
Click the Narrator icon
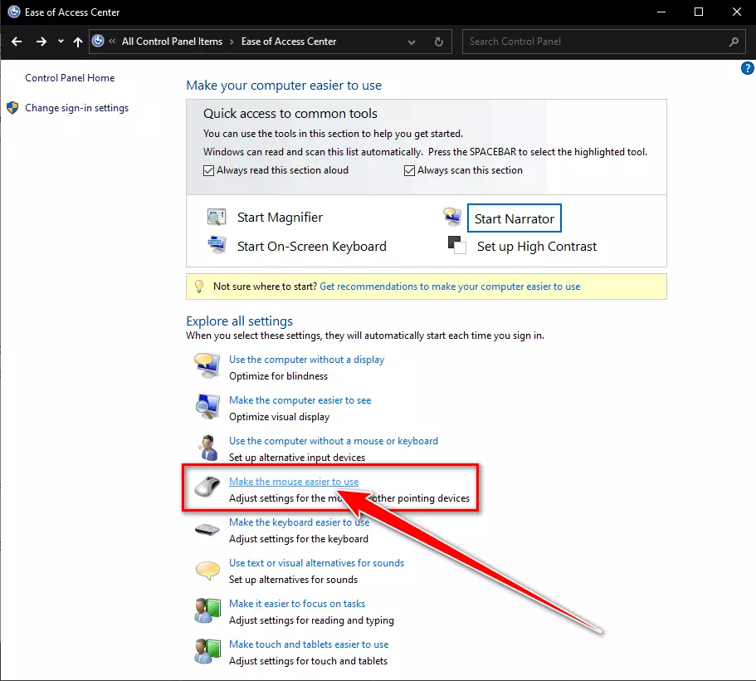click(452, 217)
